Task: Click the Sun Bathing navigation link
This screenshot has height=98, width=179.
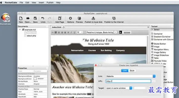Action: [106, 50]
